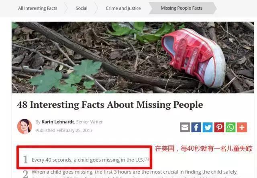Click the red Chinese annotation text
This screenshot has height=178, width=257.
point(204,149)
